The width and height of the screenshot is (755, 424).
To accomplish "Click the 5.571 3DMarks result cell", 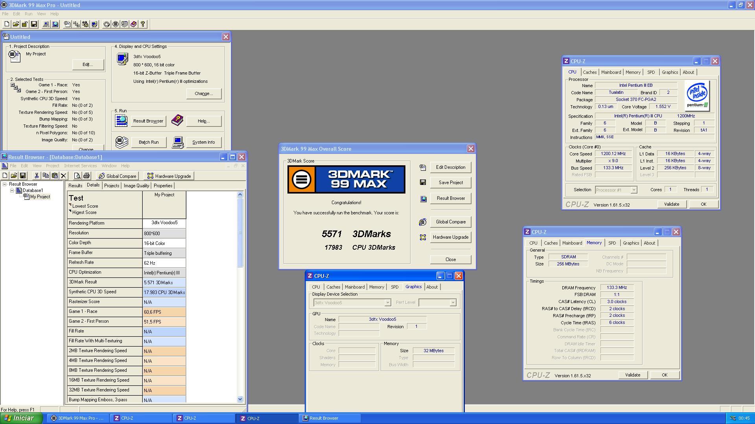I will (164, 282).
